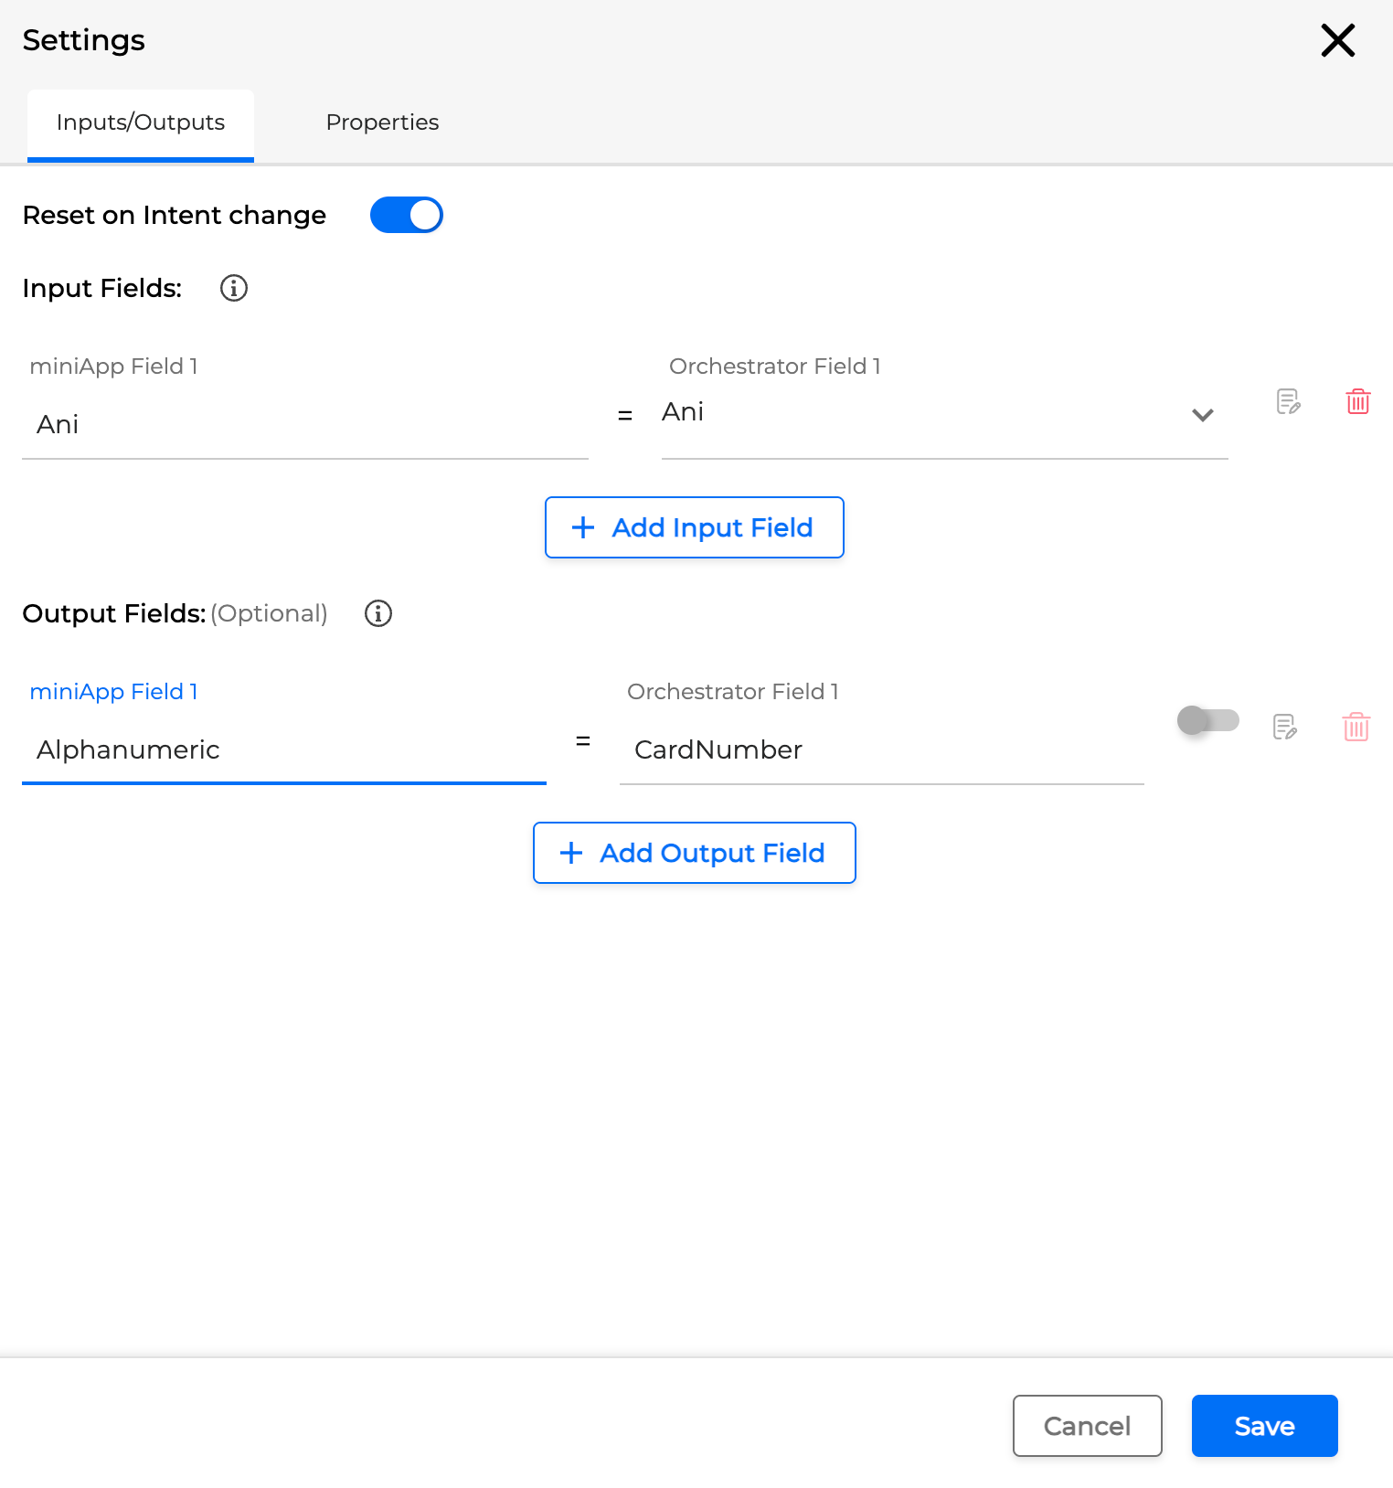Cancel the settings changes

pyautogui.click(x=1087, y=1425)
